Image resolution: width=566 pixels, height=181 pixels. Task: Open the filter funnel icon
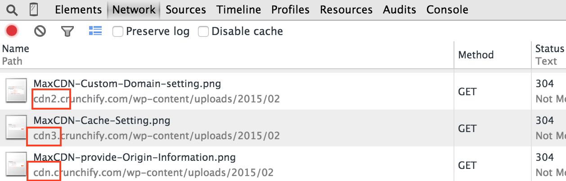point(67,31)
